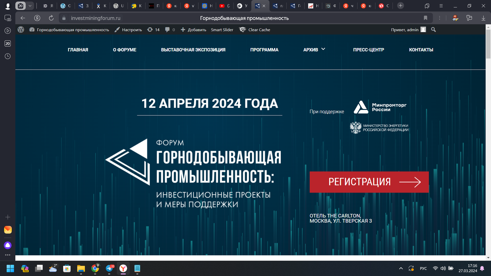Click the WordPress logo in the admin bar
Viewport: 491px width, 276px height.
[21, 29]
